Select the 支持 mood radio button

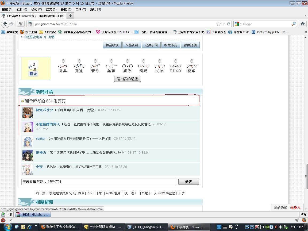[x=159, y=61]
